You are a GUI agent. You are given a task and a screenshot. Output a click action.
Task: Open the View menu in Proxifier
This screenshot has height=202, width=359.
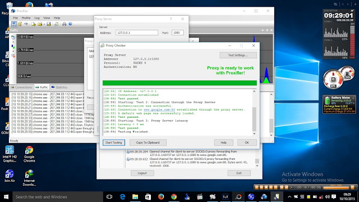[x=47, y=18]
